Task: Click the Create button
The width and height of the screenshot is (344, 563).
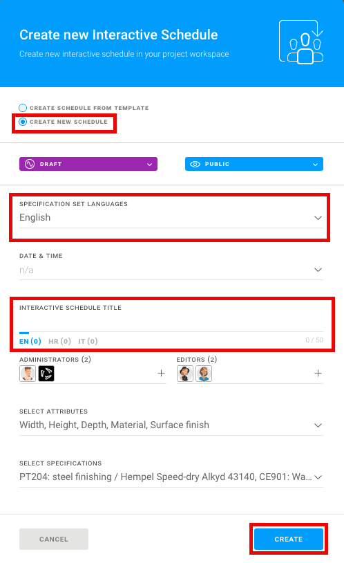Action: (x=289, y=539)
